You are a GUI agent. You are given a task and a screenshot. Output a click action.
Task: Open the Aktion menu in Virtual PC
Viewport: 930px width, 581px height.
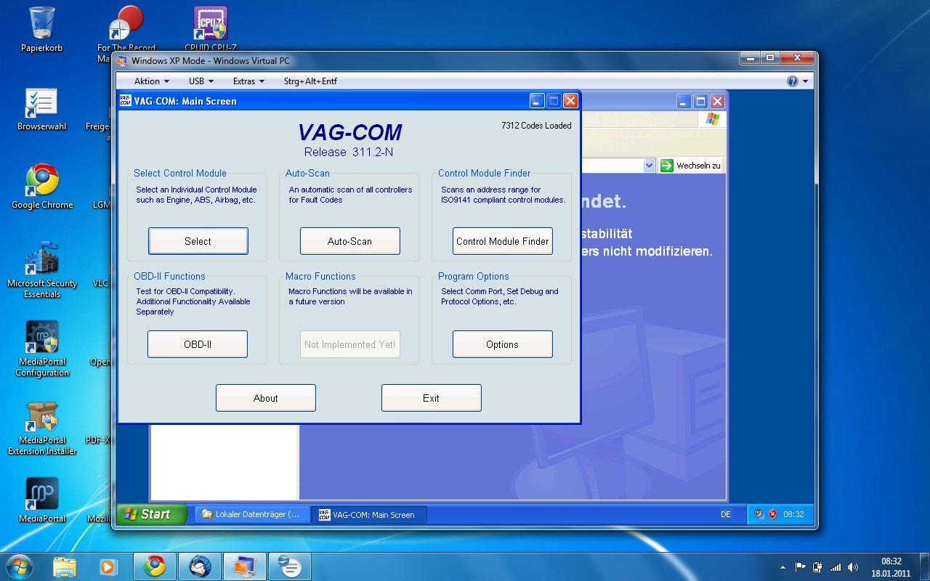(151, 81)
